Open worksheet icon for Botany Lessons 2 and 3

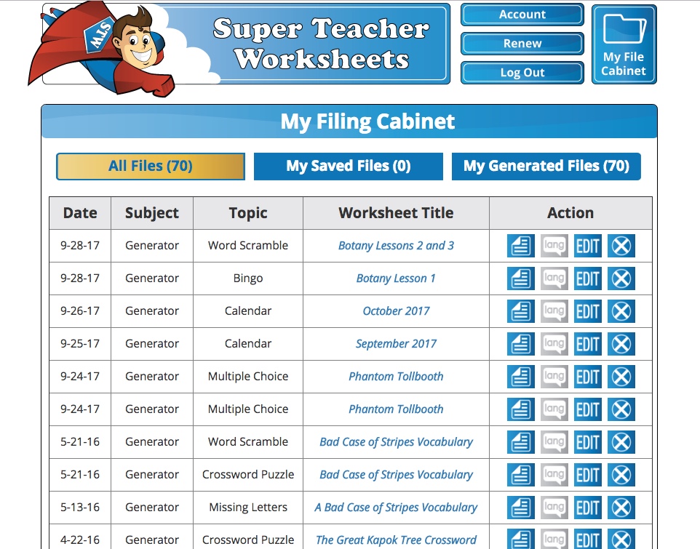point(520,246)
